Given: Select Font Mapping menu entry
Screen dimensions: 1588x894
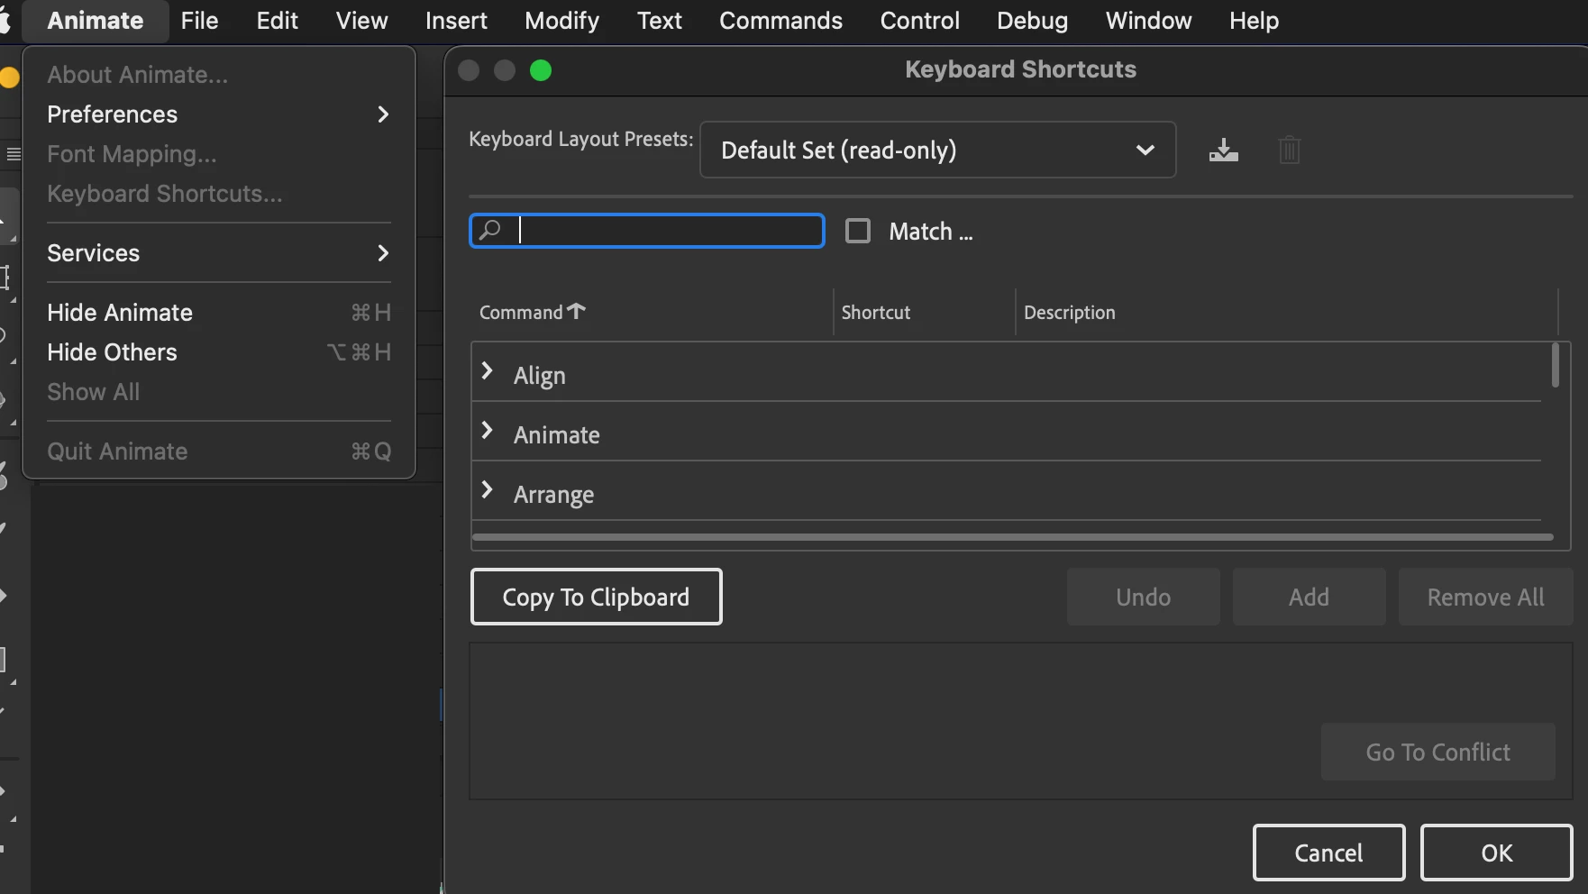Looking at the screenshot, I should (x=219, y=154).
